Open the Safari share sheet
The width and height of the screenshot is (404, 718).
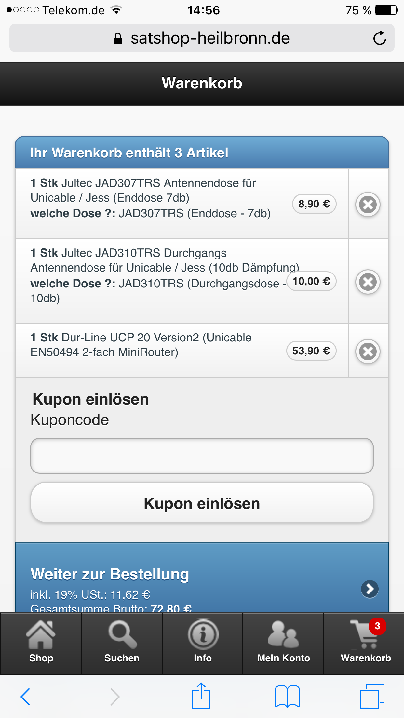(x=201, y=696)
